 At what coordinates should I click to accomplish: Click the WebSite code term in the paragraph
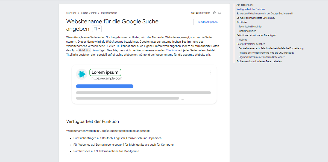point(85,51)
